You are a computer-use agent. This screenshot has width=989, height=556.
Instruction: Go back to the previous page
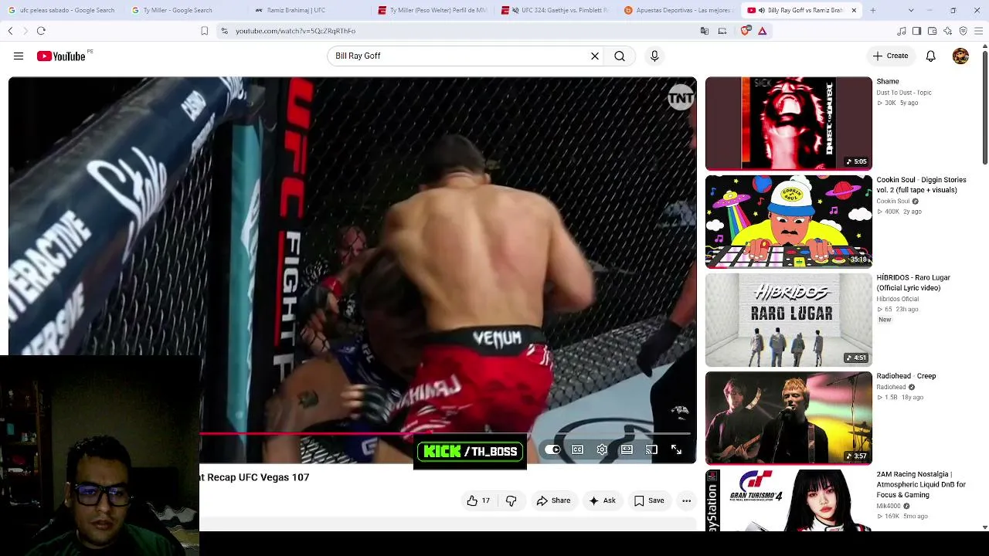10,31
